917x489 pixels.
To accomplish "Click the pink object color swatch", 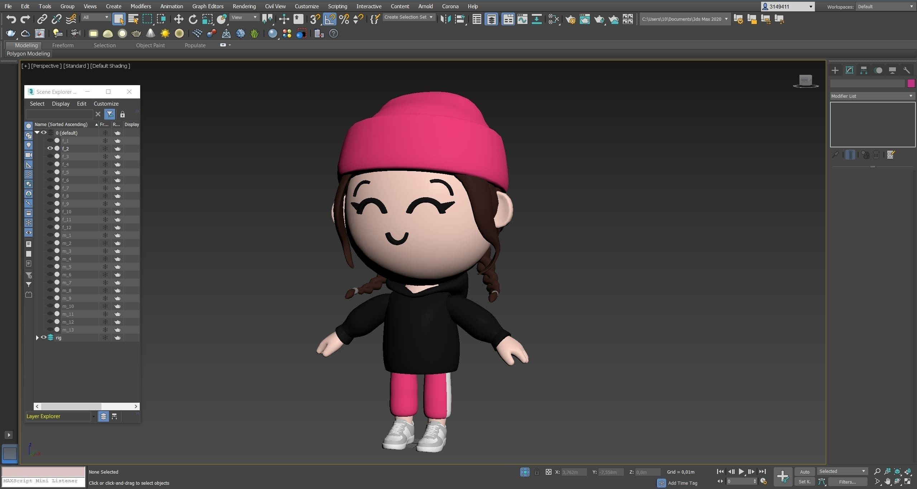I will point(911,83).
